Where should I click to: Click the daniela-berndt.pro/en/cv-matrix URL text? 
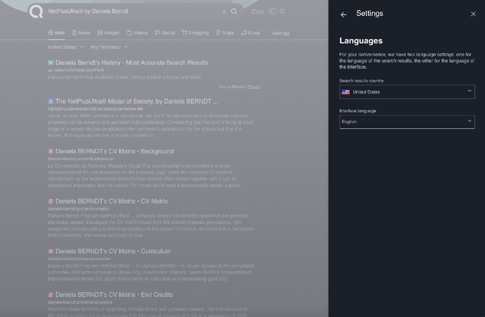(x=78, y=209)
